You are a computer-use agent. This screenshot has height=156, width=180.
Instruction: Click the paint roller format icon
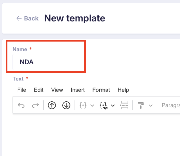tap(141, 105)
